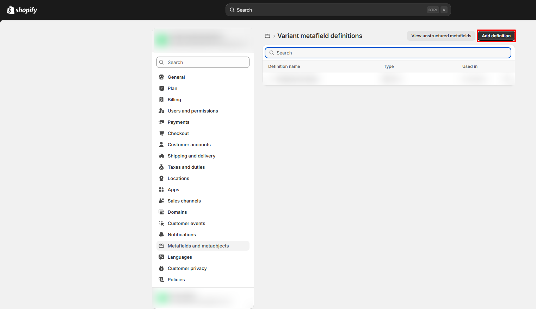Click the Used in column header
The image size is (536, 309).
pyautogui.click(x=470, y=66)
